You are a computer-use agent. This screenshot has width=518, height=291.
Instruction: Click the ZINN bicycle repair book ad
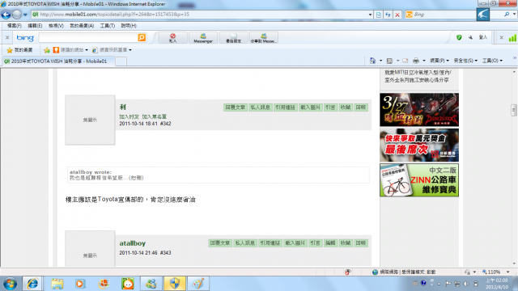pyautogui.click(x=419, y=179)
